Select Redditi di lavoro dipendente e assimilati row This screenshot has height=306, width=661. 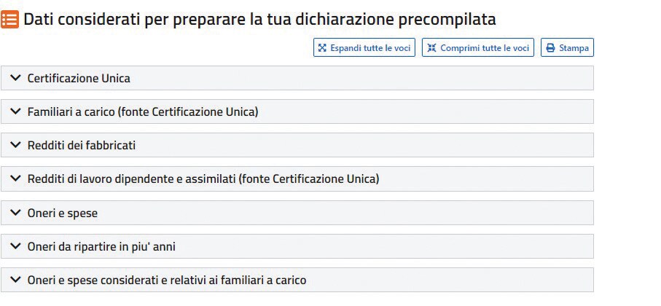click(297, 178)
